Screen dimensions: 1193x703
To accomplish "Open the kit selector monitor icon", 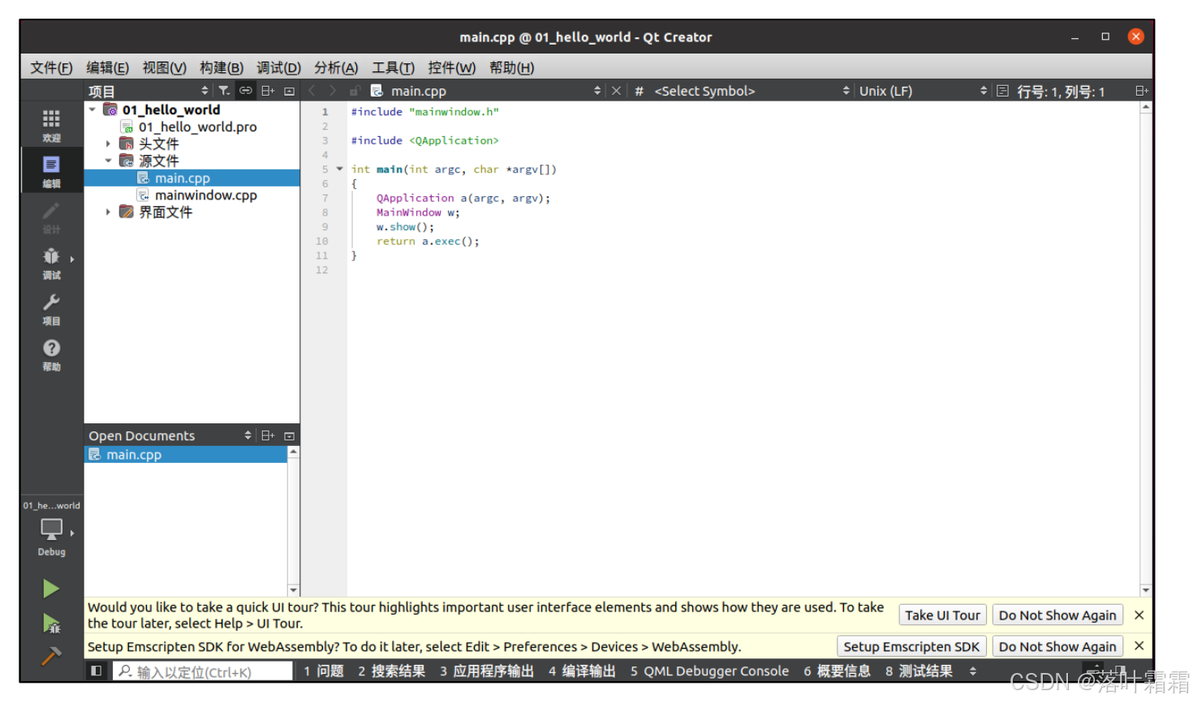I will (x=51, y=531).
